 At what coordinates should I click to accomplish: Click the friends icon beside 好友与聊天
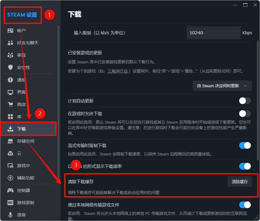coord(10,43)
